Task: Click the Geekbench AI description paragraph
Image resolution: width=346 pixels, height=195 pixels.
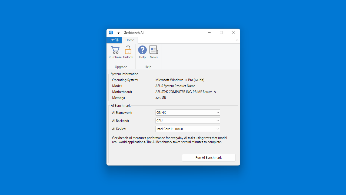Action: (169, 140)
